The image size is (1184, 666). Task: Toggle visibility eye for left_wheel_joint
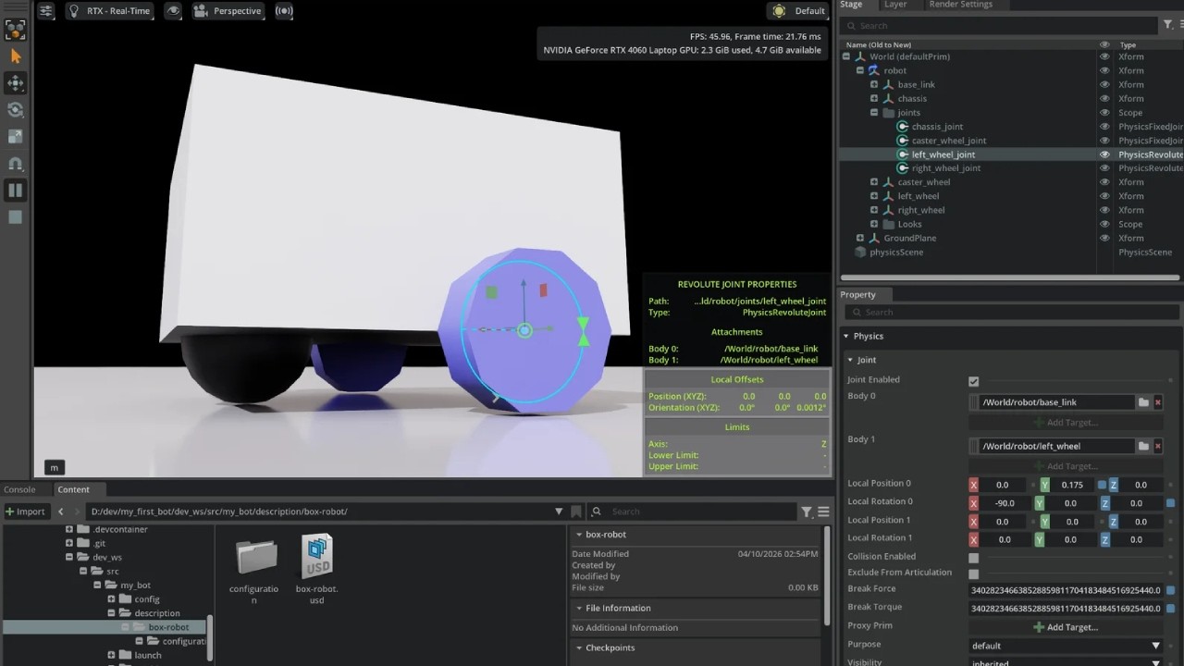point(1104,154)
